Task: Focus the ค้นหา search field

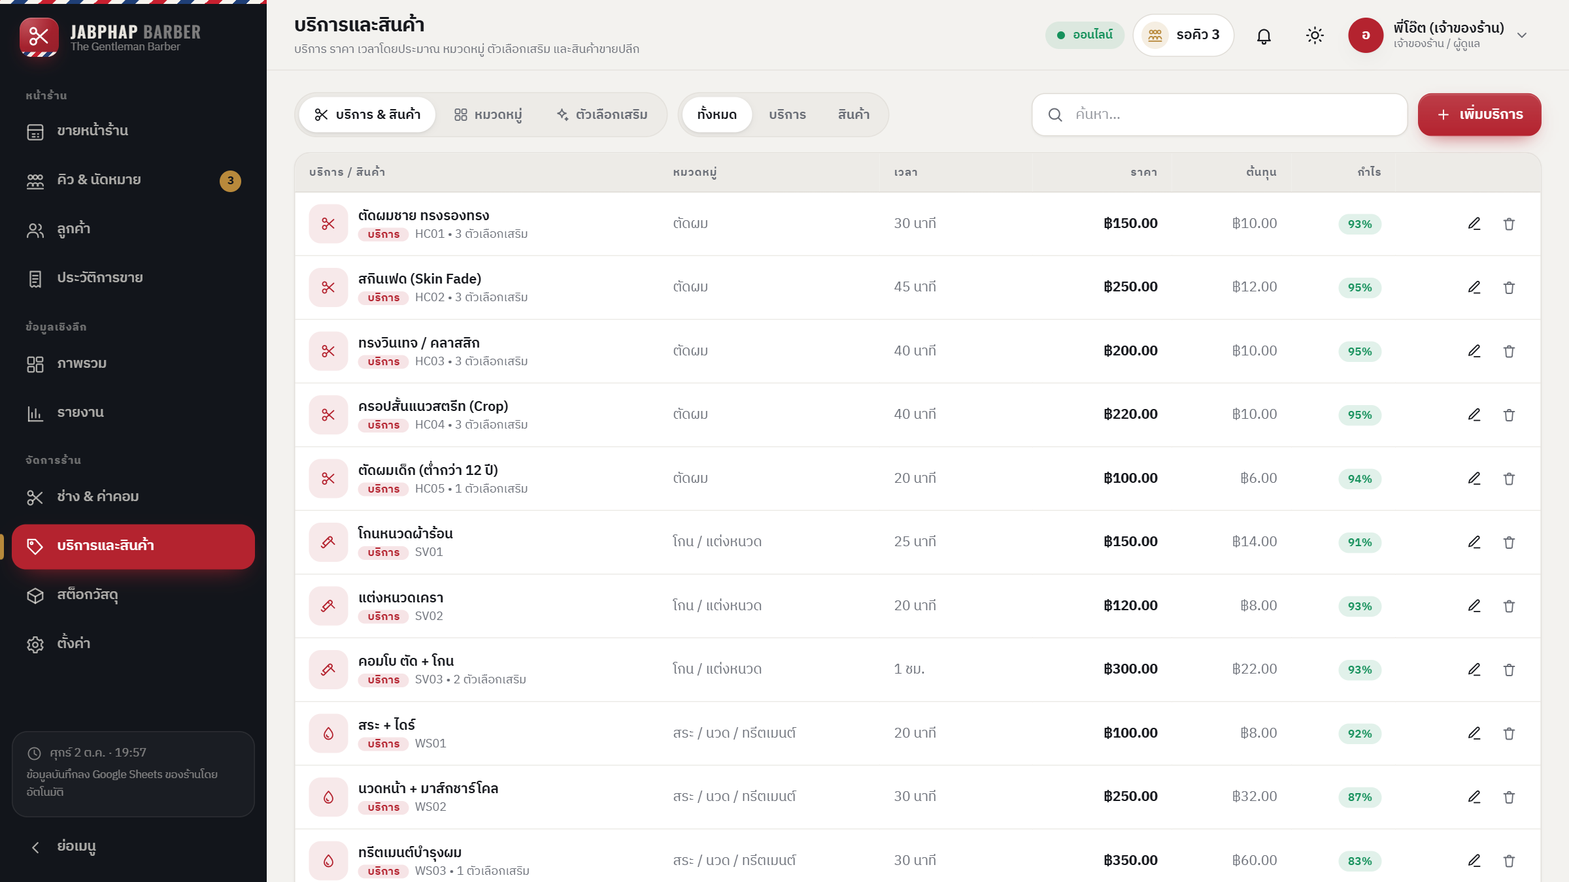Action: (x=1219, y=114)
